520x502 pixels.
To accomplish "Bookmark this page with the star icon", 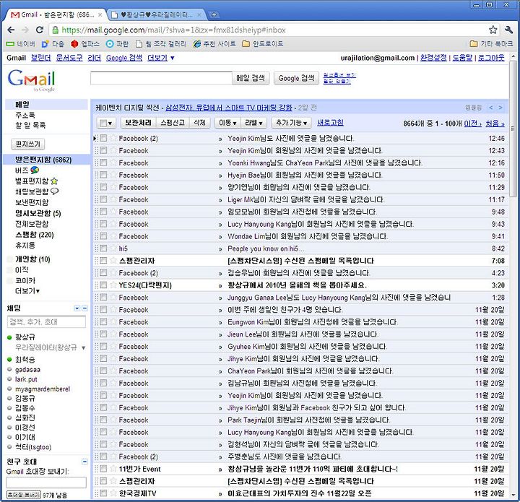I will click(x=493, y=30).
